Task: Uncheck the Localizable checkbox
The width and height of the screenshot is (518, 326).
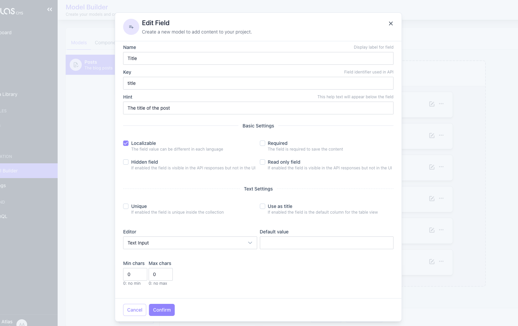Action: 126,143
